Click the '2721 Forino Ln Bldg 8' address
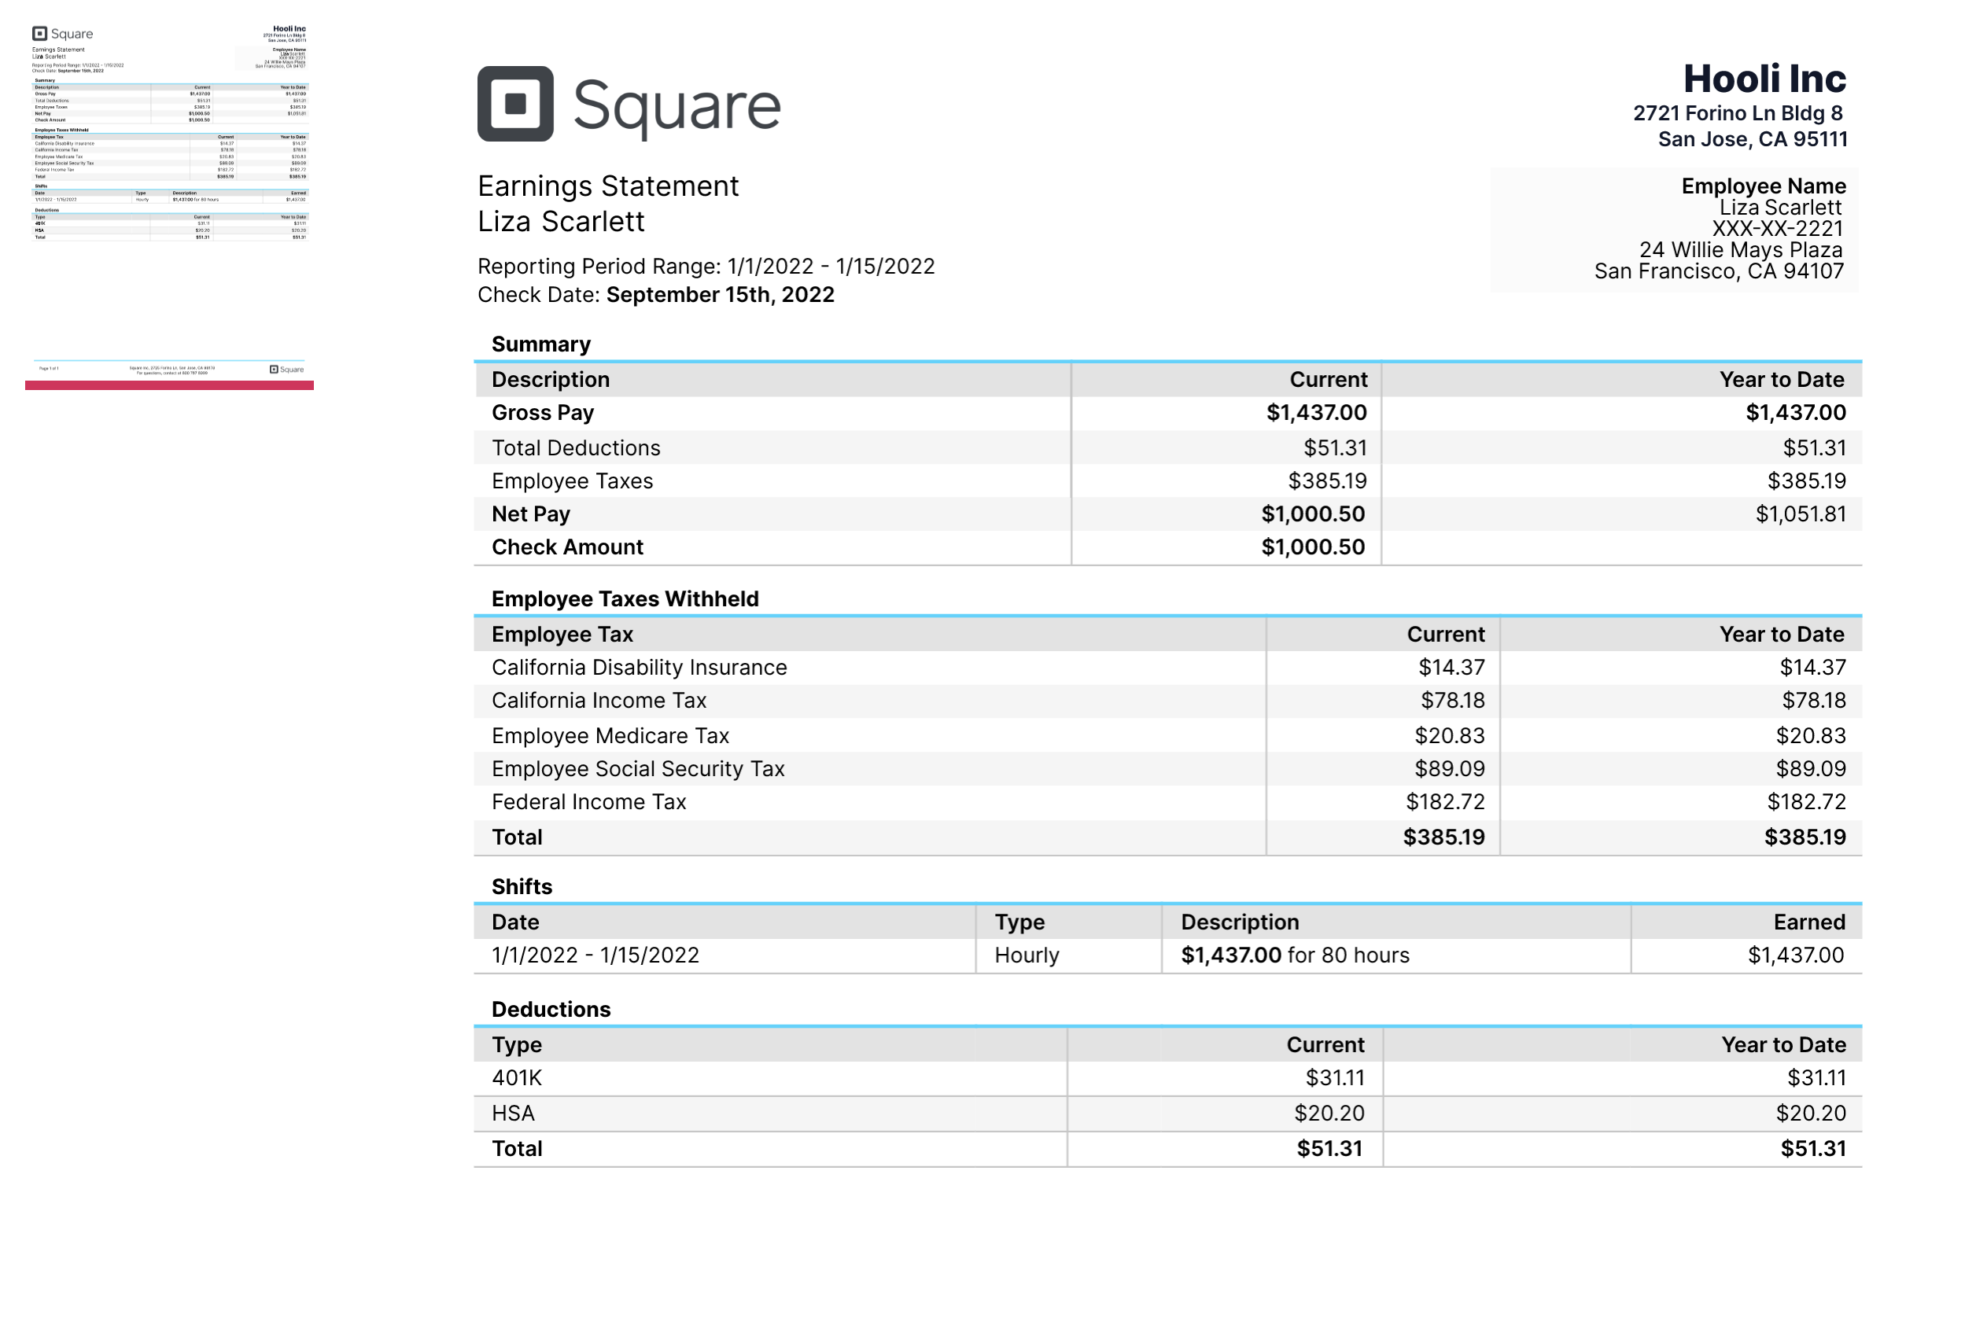The width and height of the screenshot is (1965, 1329). [x=1738, y=113]
